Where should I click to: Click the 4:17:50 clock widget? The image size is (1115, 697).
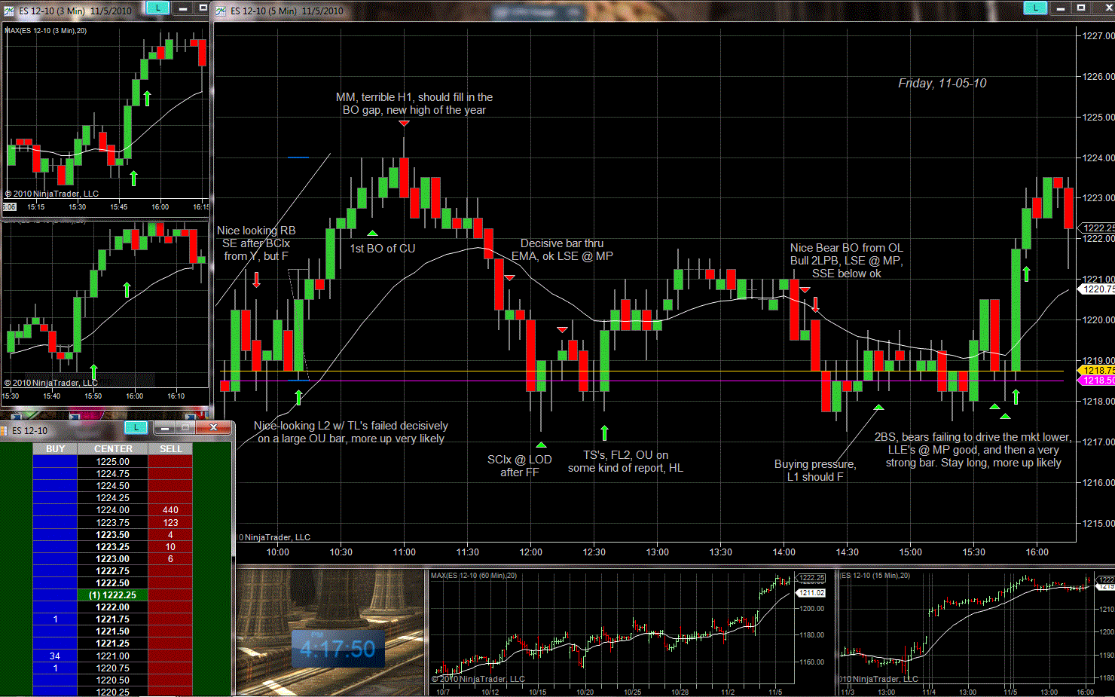(338, 649)
